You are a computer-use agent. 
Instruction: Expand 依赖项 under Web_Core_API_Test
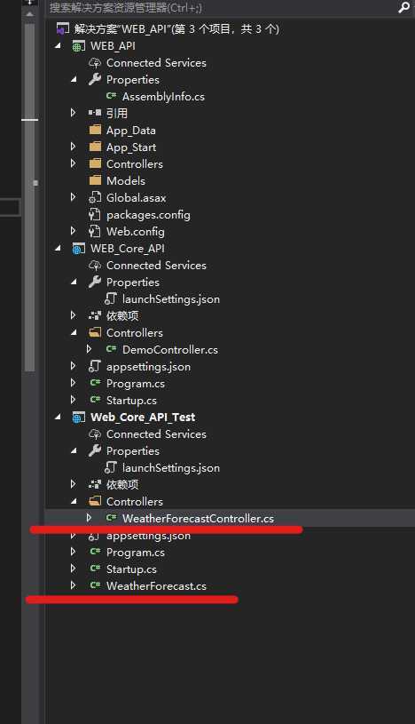74,484
